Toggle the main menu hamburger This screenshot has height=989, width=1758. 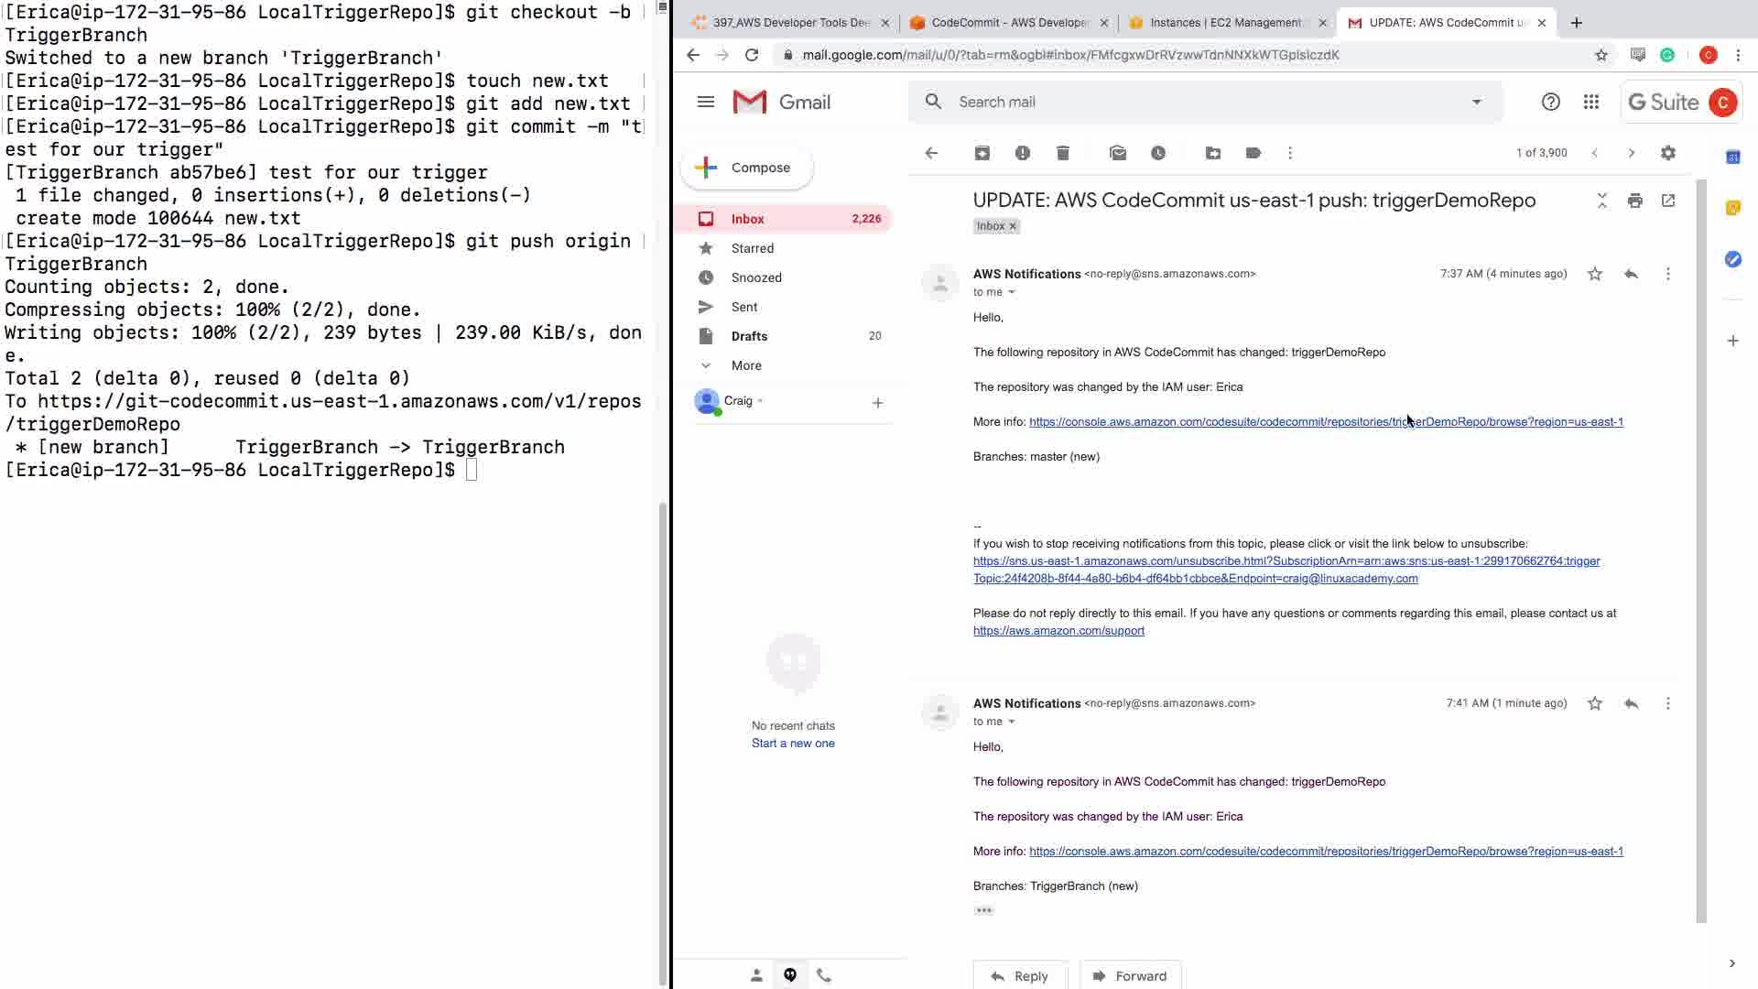(x=705, y=102)
